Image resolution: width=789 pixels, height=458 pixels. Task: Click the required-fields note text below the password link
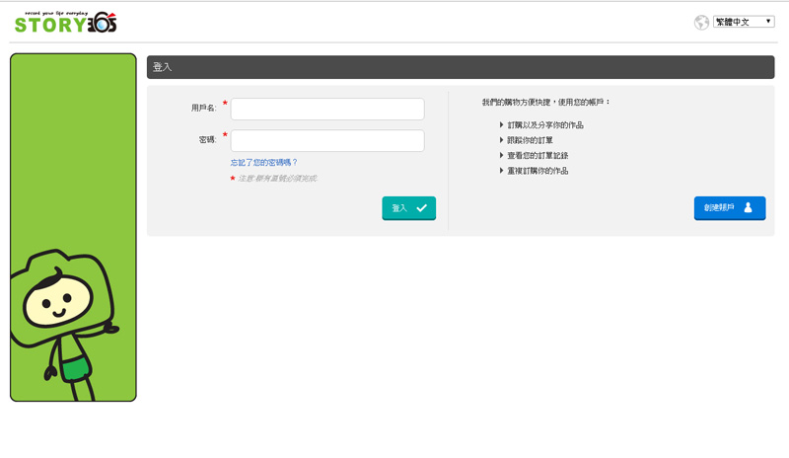(x=277, y=179)
